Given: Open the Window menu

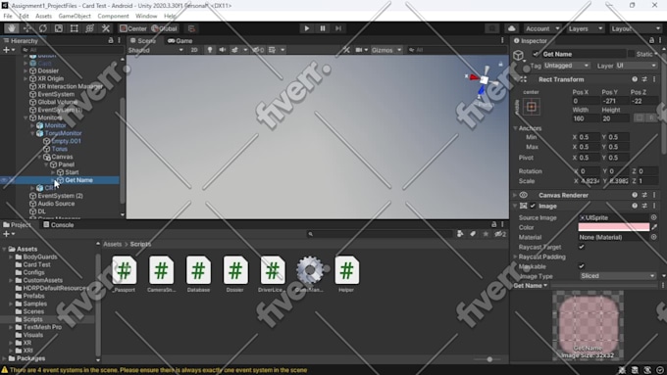Looking at the screenshot, I should (x=146, y=16).
